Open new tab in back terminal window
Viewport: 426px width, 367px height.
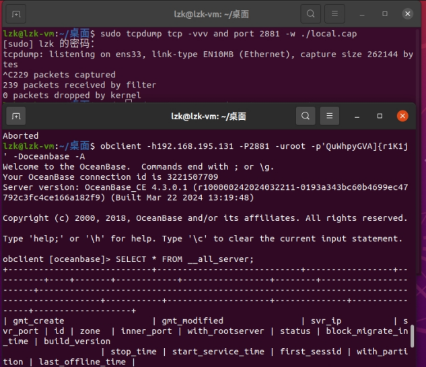click(16, 14)
